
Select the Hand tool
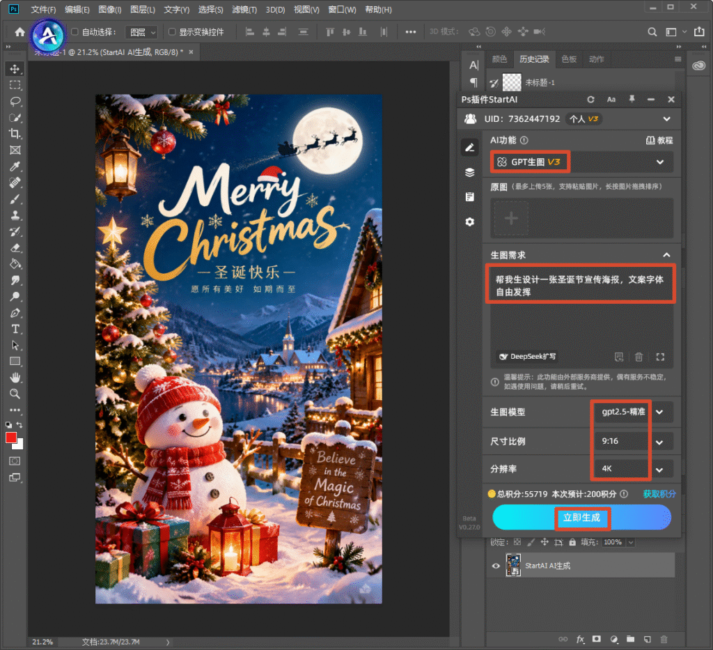[x=15, y=378]
